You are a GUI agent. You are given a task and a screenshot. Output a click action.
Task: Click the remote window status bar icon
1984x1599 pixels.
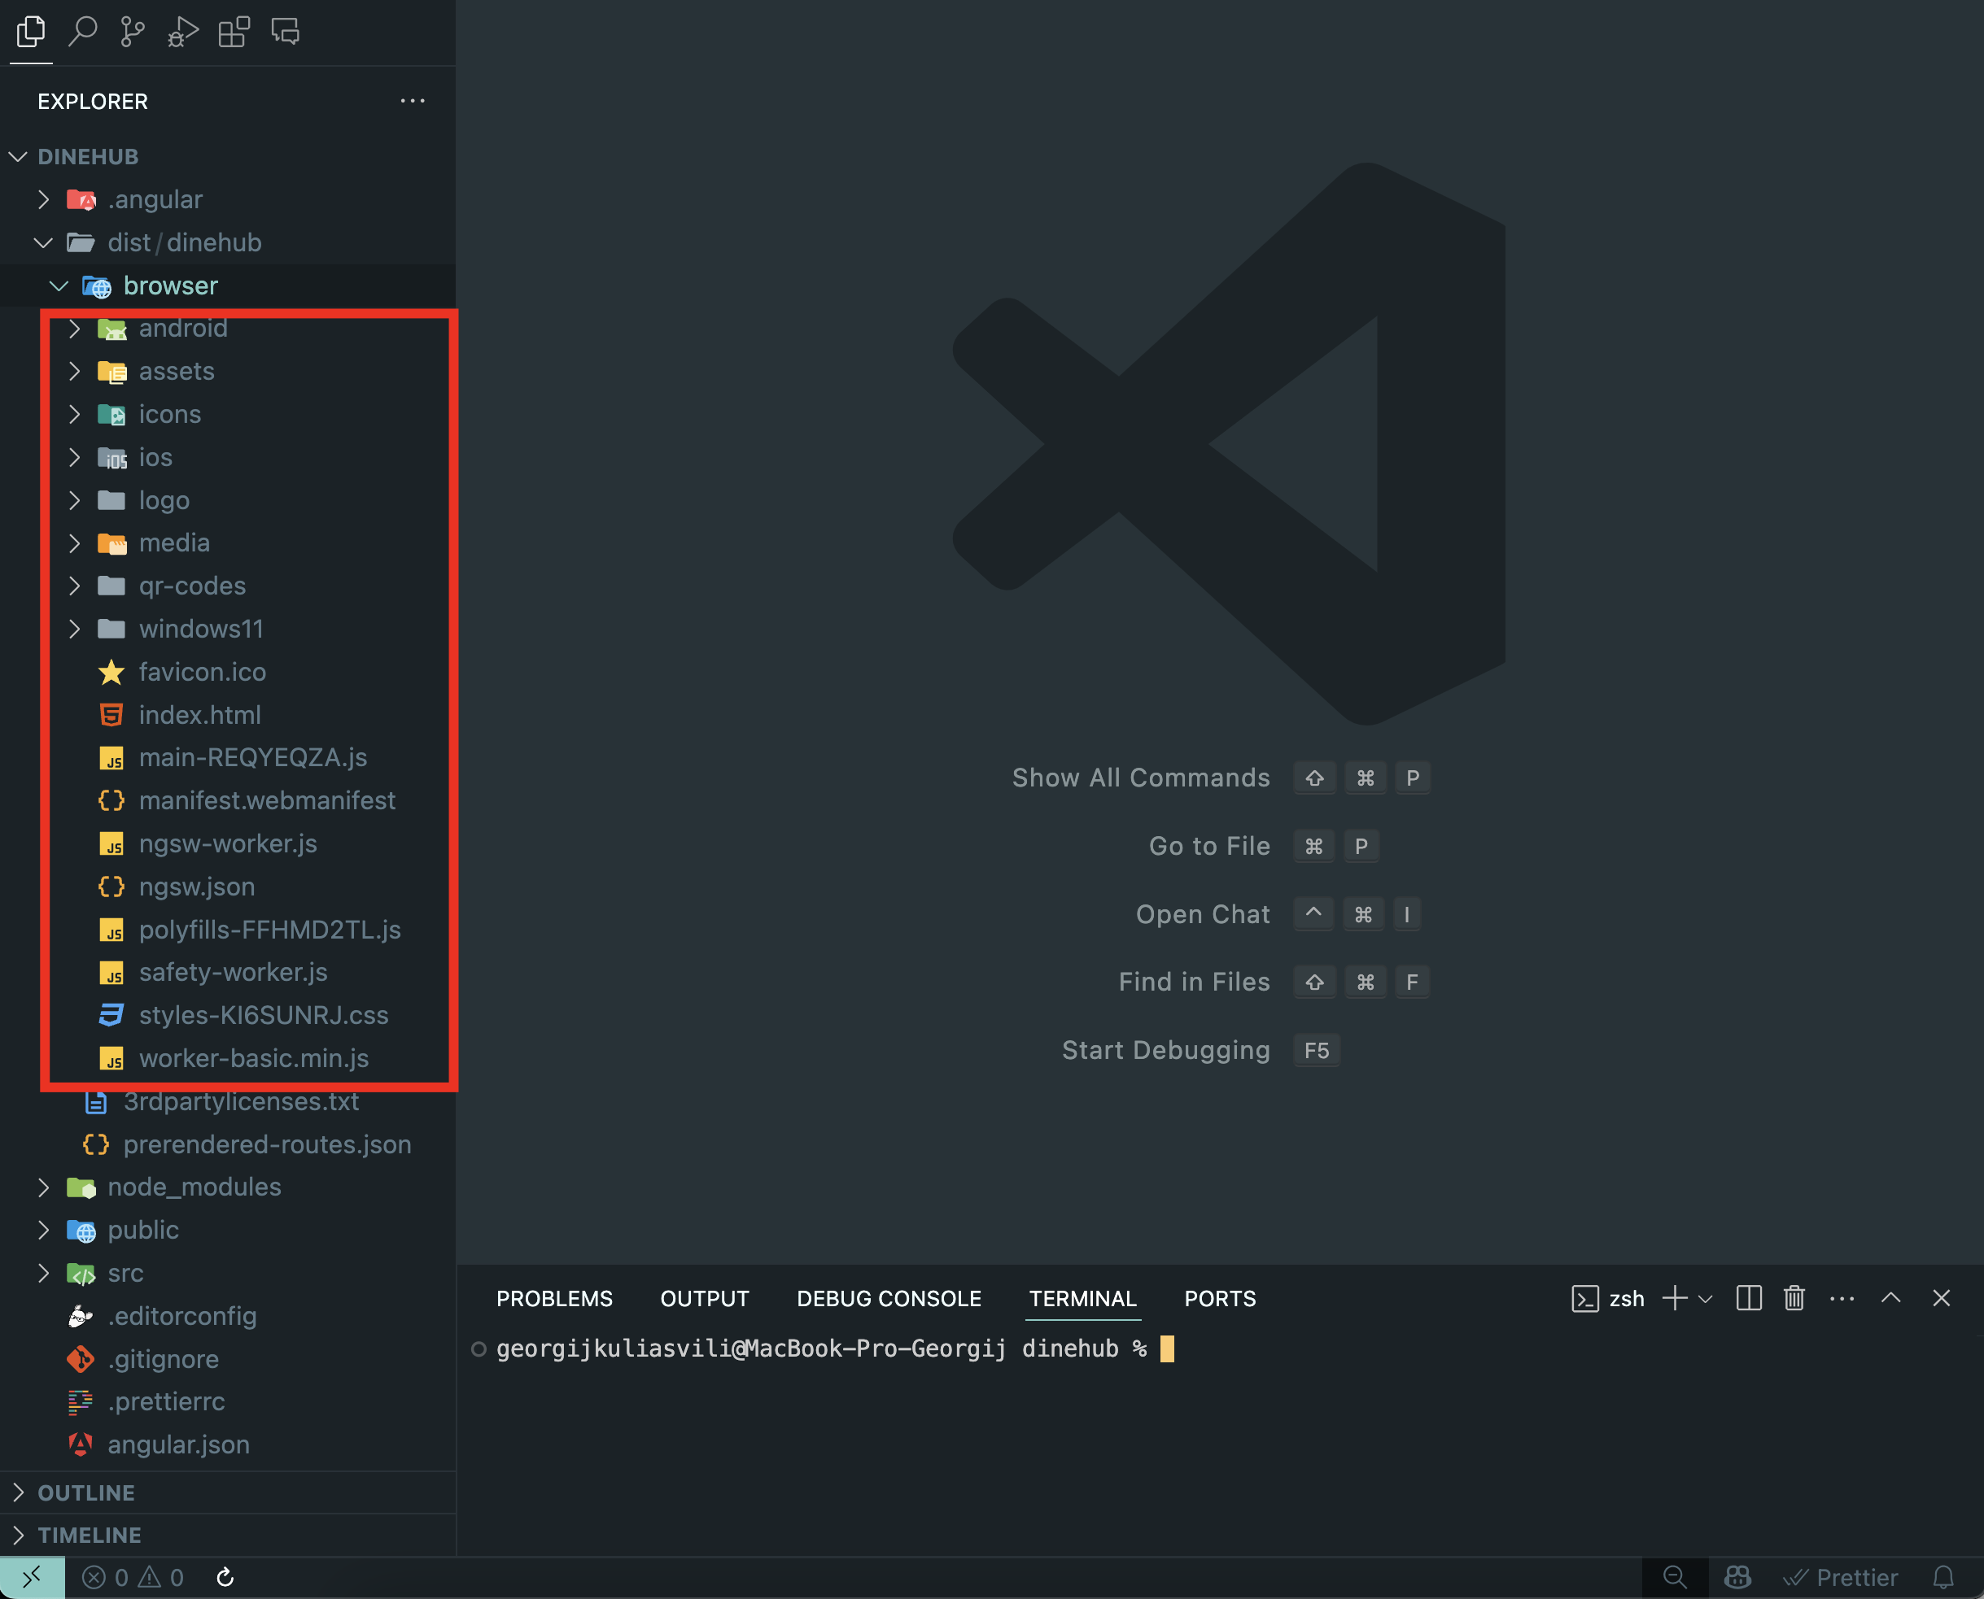(x=33, y=1578)
